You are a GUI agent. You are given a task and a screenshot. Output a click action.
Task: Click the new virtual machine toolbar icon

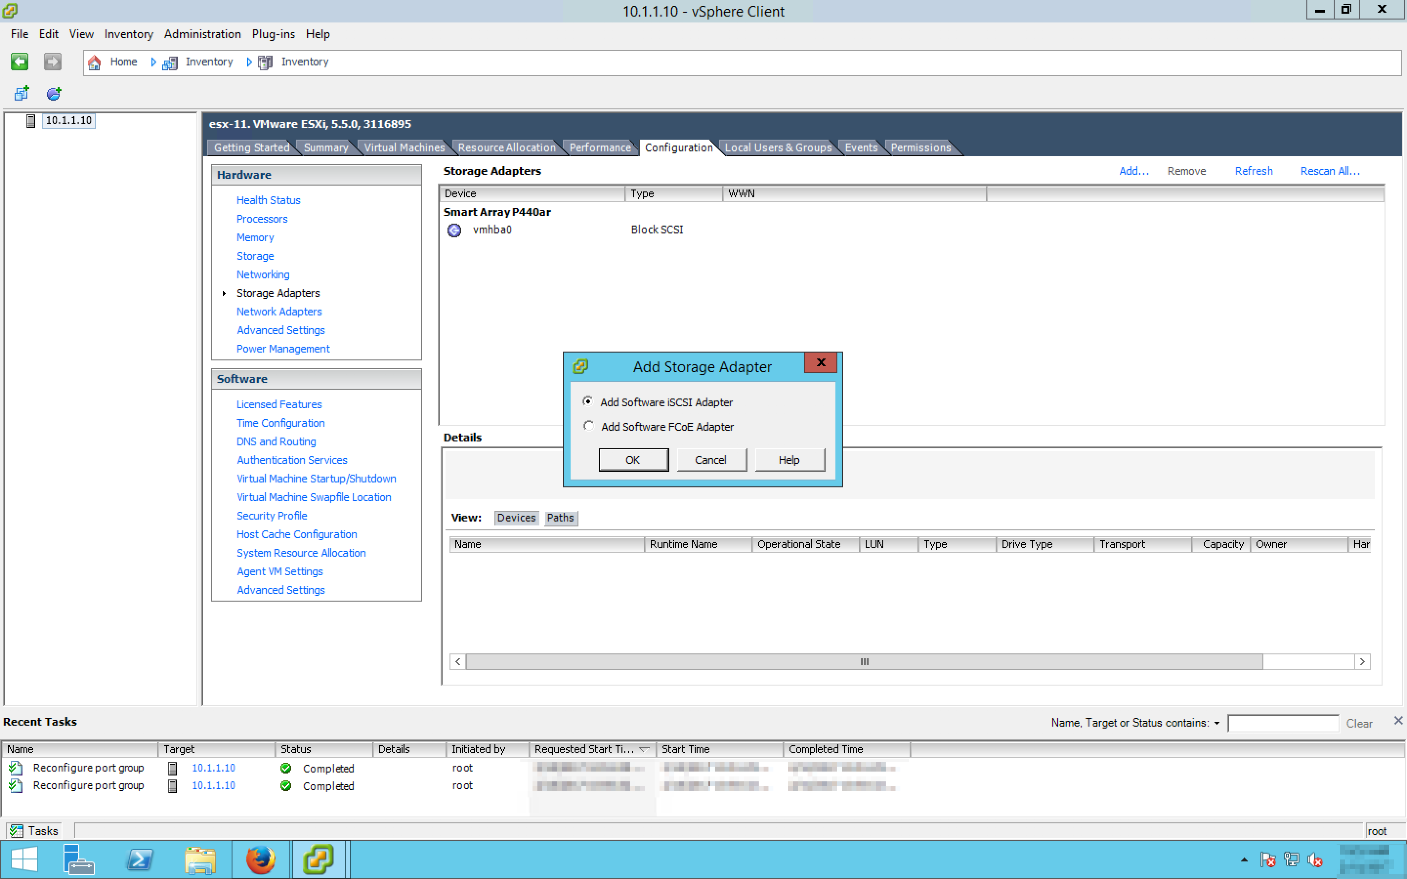click(21, 93)
